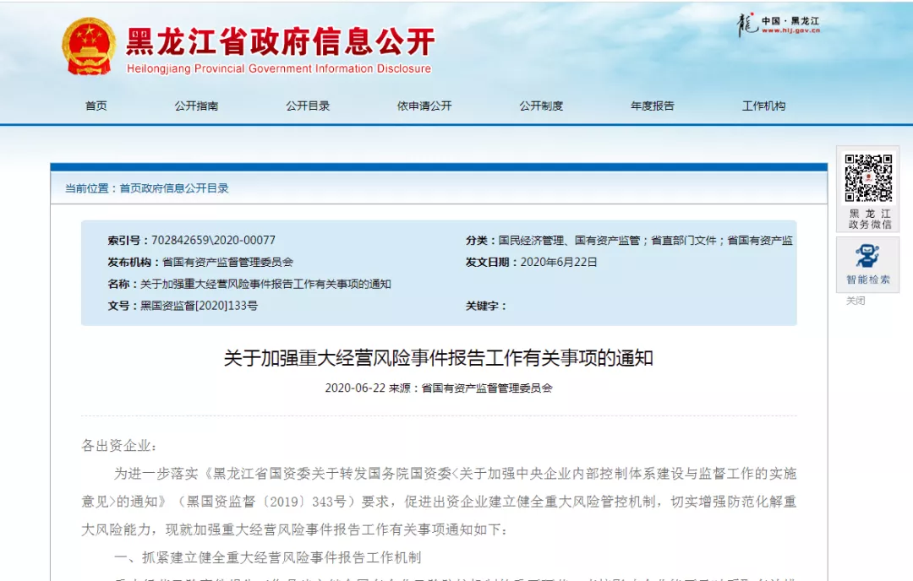Click the 中国·黑龙江 website logo
This screenshot has width=913, height=581.
[x=779, y=24]
